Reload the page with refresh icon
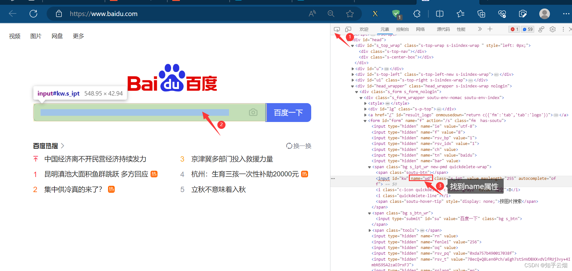 pos(33,14)
